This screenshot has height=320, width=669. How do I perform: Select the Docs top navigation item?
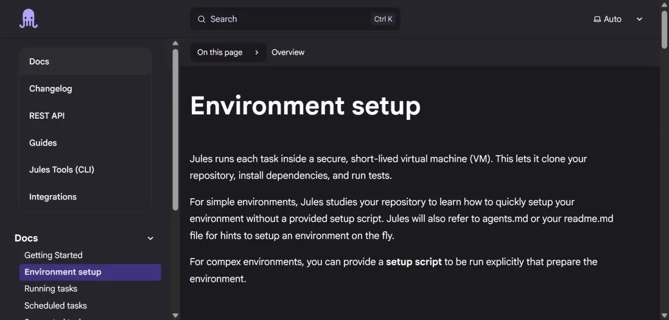(x=85, y=61)
